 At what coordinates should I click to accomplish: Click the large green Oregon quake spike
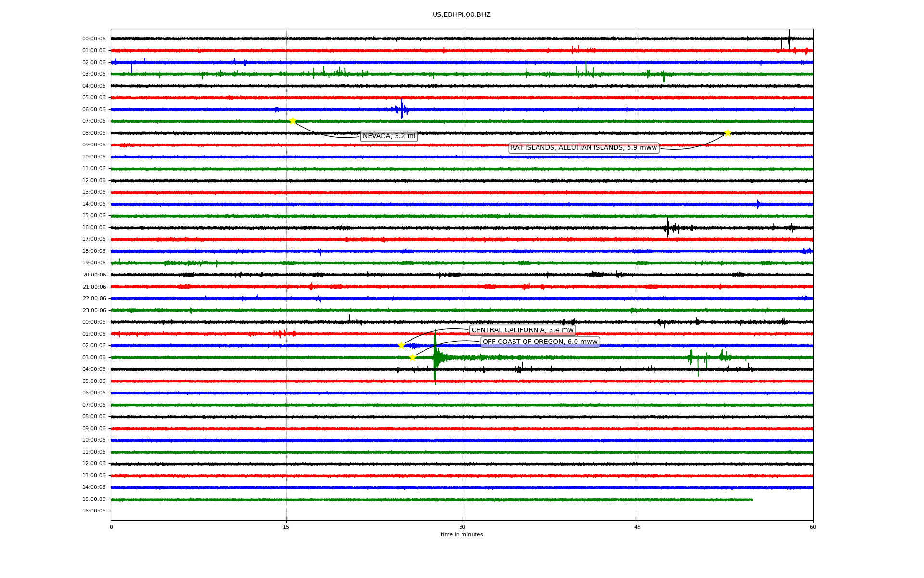coord(435,357)
